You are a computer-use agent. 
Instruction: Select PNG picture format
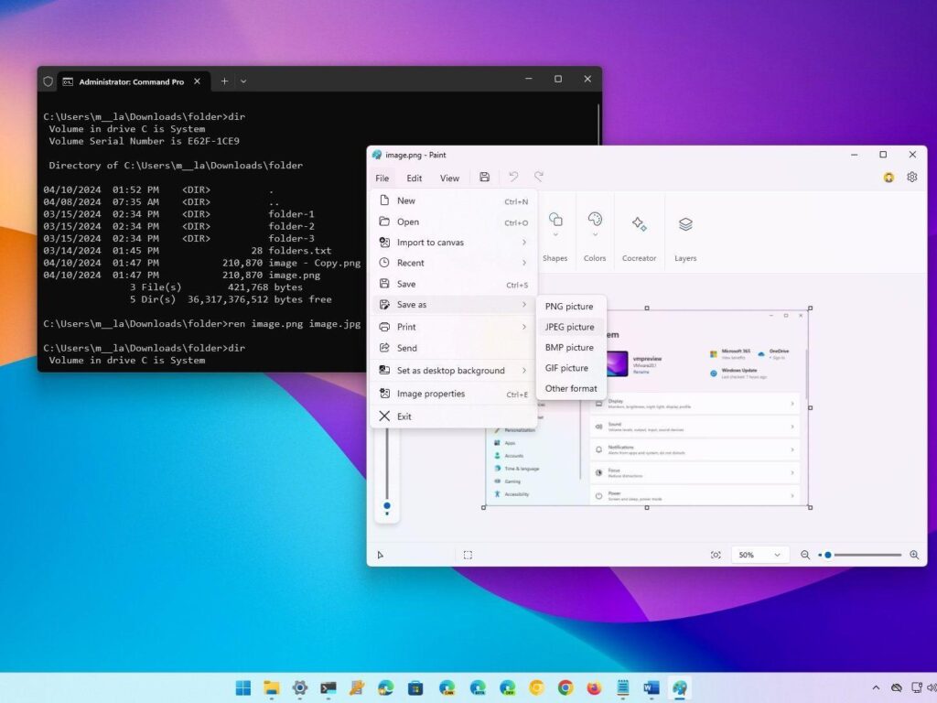point(571,306)
